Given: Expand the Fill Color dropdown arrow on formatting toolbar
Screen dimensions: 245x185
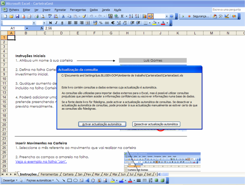Looking at the screenshot, I should (x=158, y=23).
